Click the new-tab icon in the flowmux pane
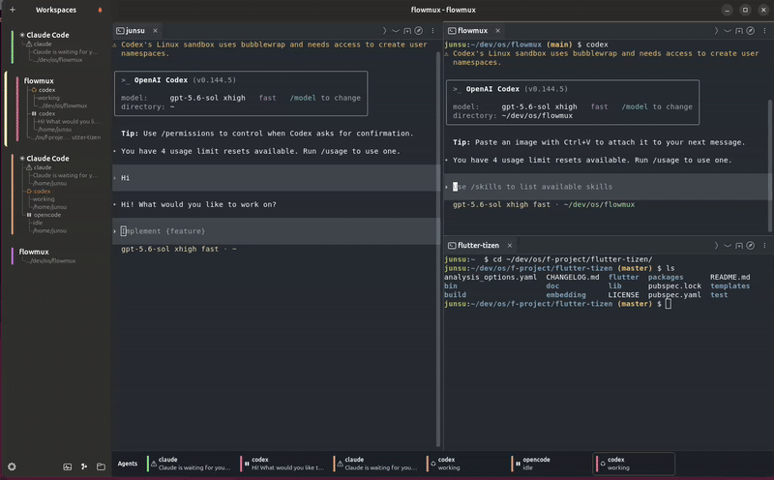This screenshot has width=774, height=480. click(x=739, y=31)
